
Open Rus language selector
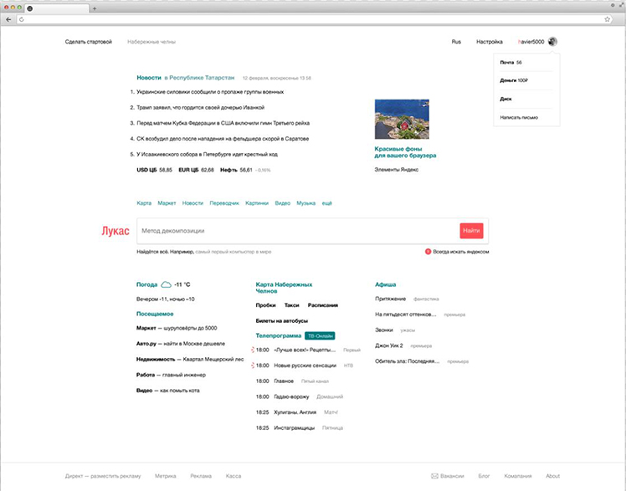click(x=456, y=42)
